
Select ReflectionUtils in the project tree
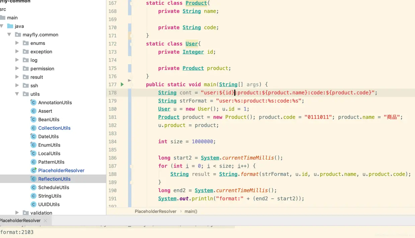pyautogui.click(x=54, y=179)
